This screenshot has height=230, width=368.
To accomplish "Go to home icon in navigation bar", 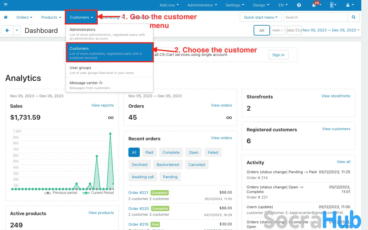I will tap(6, 17).
